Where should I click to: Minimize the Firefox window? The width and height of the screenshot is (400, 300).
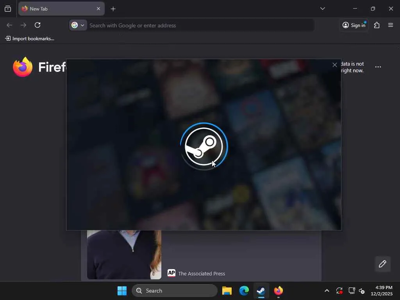click(x=355, y=9)
